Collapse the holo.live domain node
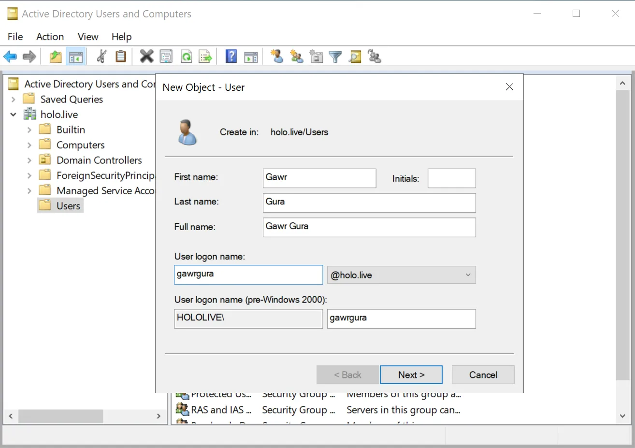635x448 pixels. pyautogui.click(x=14, y=115)
